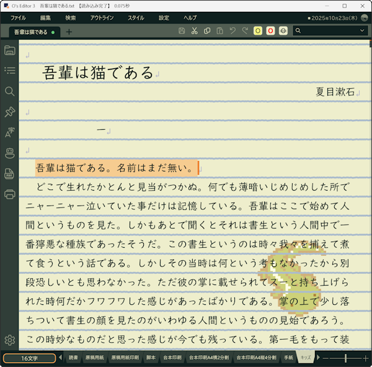Screen dimensions: 372x367
Task: Click the printer icon in sidebar
Action: (x=9, y=194)
